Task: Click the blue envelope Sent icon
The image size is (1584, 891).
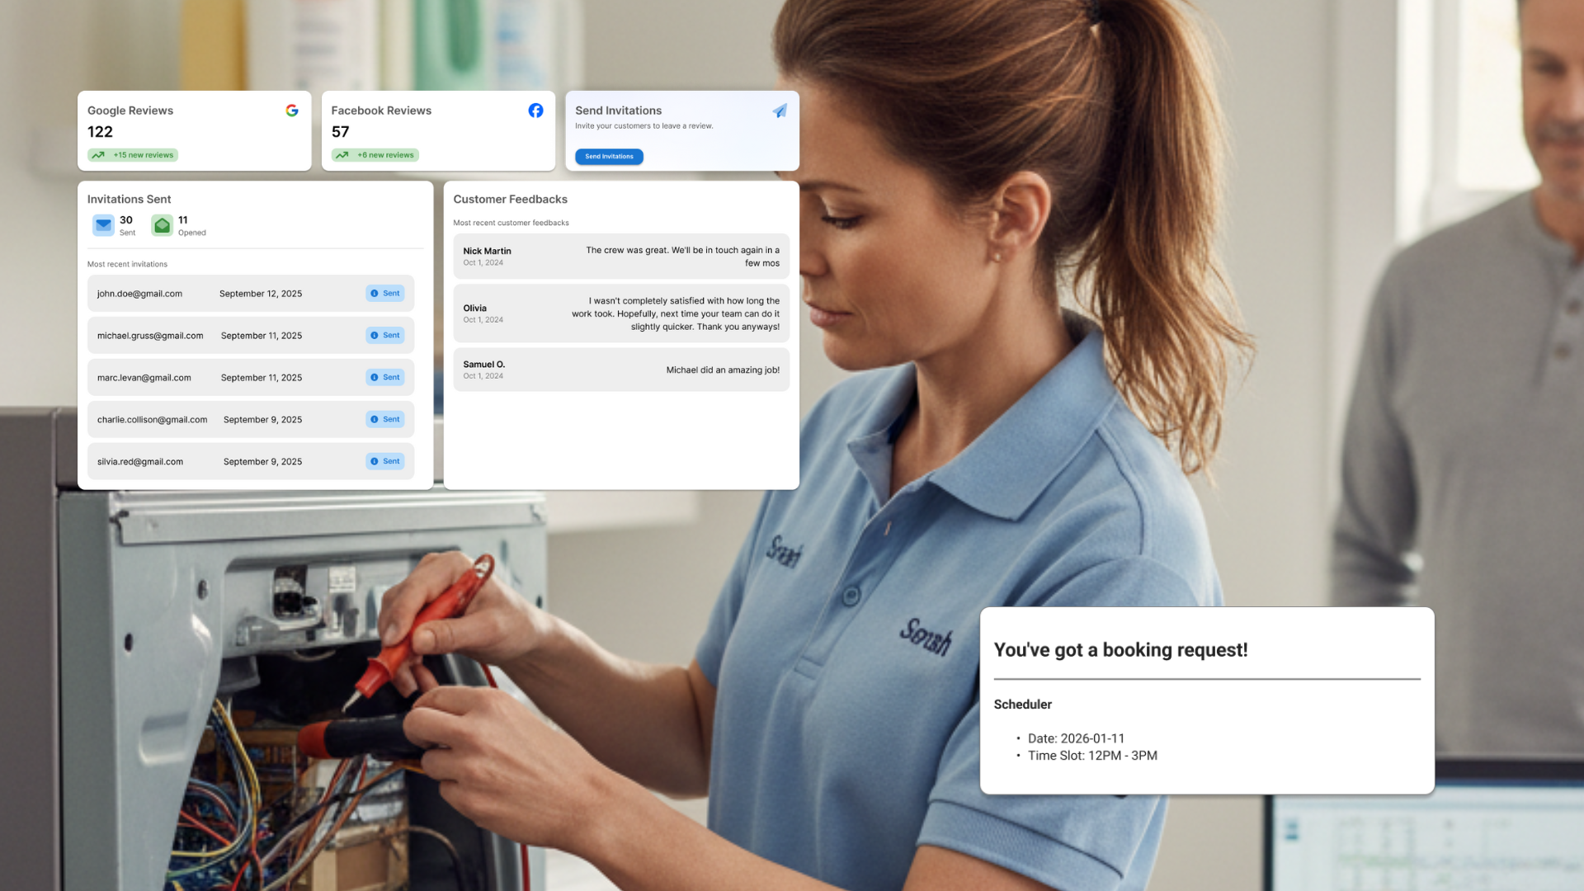Action: pos(103,225)
